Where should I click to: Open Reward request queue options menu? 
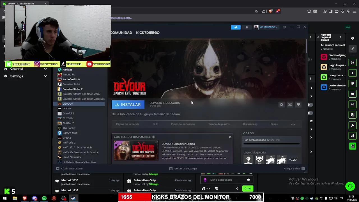click(340, 37)
